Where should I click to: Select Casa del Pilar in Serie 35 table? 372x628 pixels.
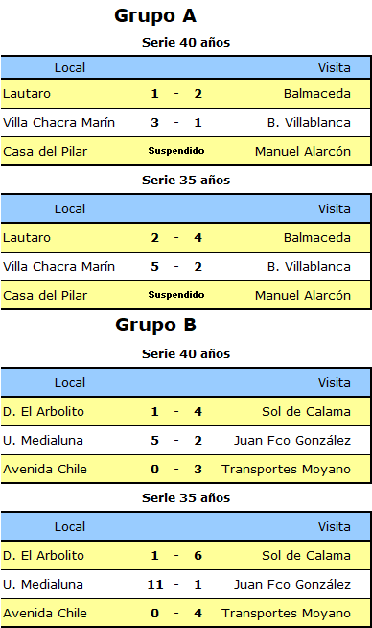(x=45, y=296)
